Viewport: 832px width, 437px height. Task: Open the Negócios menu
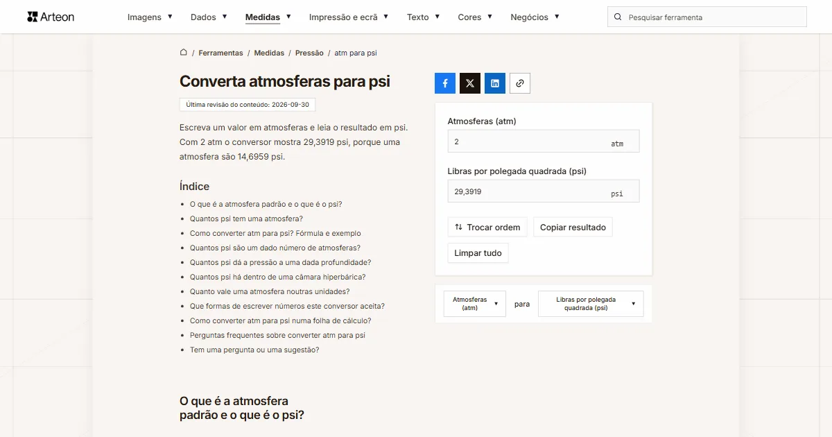(535, 17)
